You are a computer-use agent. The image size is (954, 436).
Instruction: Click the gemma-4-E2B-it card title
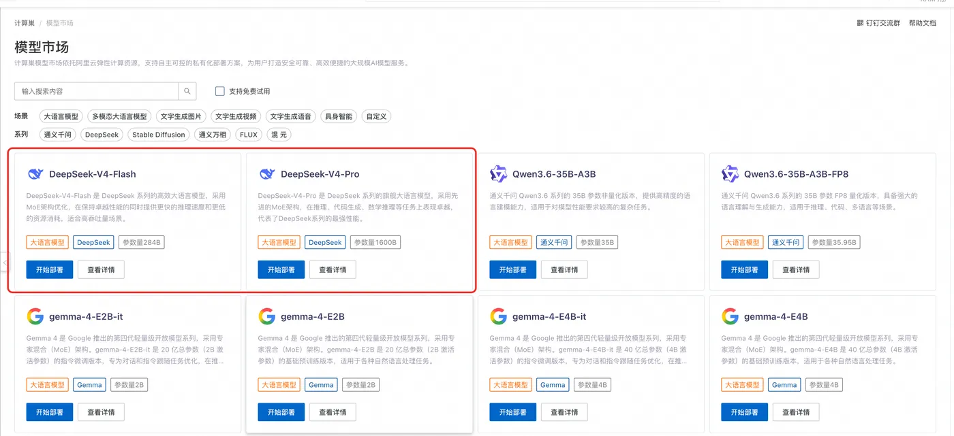pos(86,317)
